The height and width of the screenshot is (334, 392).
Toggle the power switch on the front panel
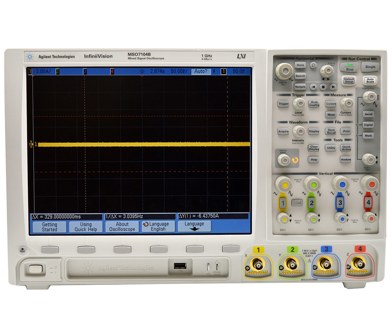(x=36, y=269)
